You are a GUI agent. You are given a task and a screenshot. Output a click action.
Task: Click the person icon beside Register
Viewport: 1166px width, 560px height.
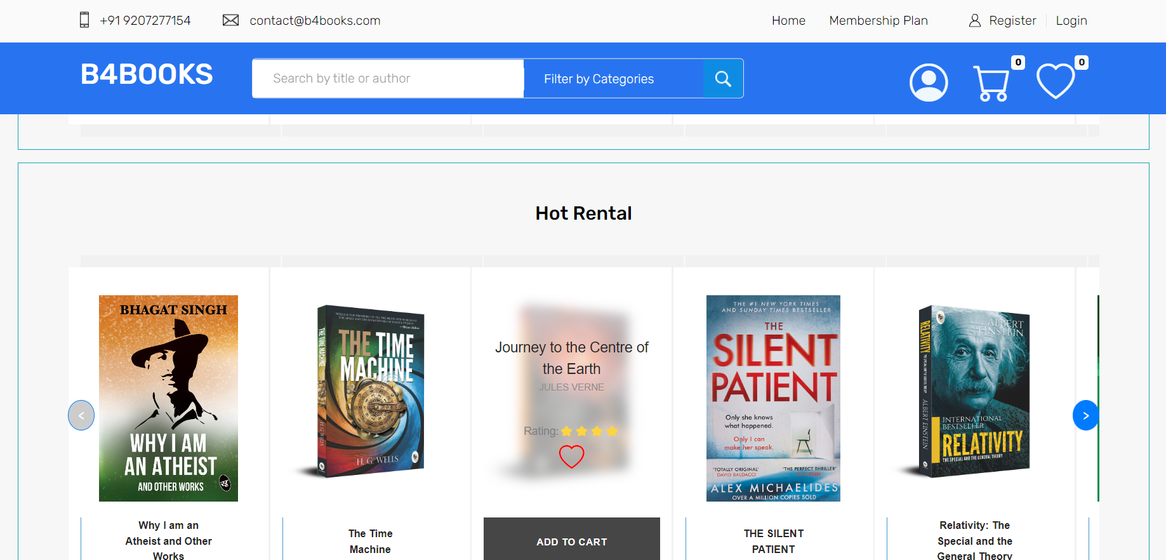(975, 20)
